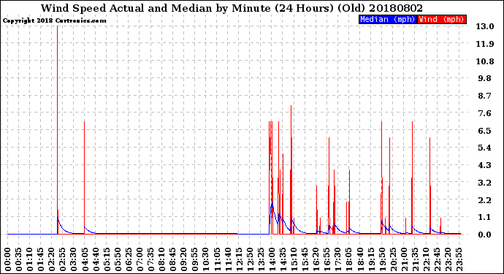The height and width of the screenshot is (274, 504).
Task: Click the 22:10 time axis label
Action: tap(427, 259)
